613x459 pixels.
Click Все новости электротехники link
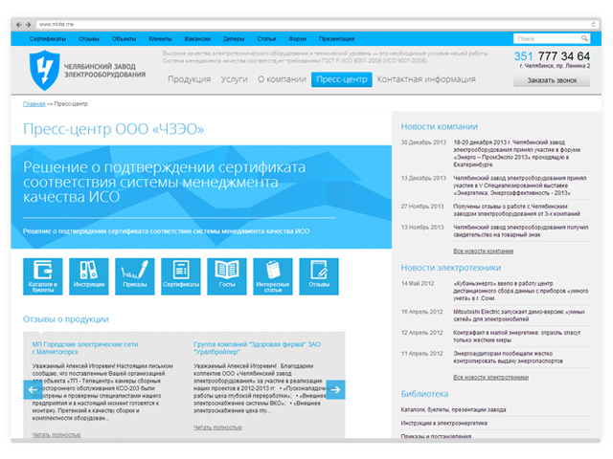point(490,378)
